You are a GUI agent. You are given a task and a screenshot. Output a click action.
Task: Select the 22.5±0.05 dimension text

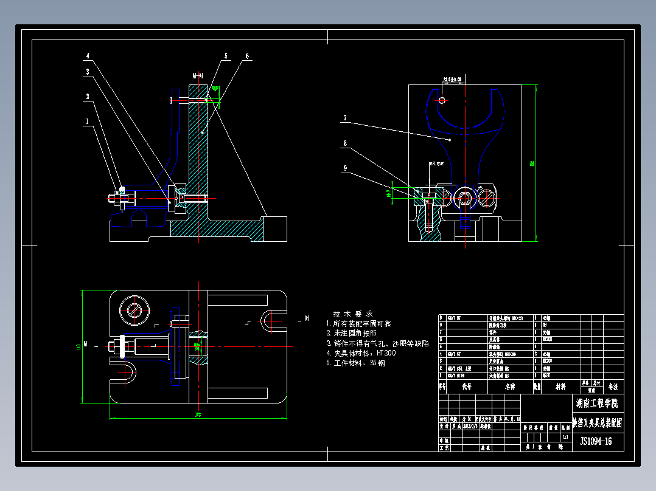click(452, 80)
